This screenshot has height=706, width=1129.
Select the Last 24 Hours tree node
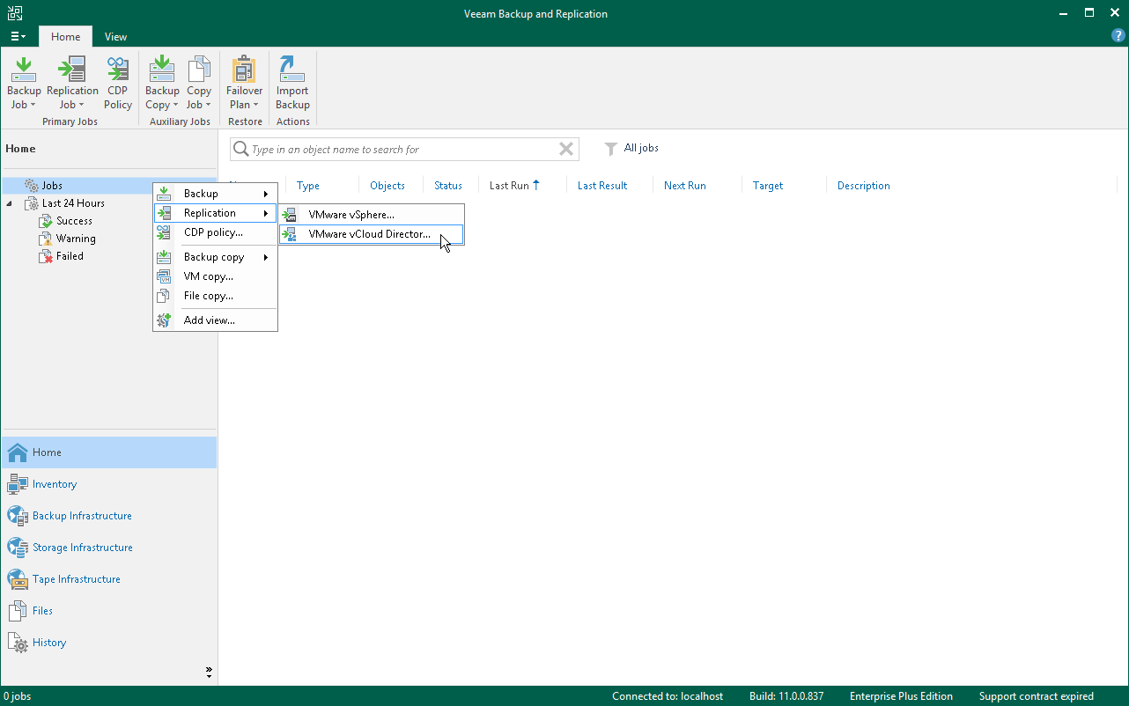73,203
